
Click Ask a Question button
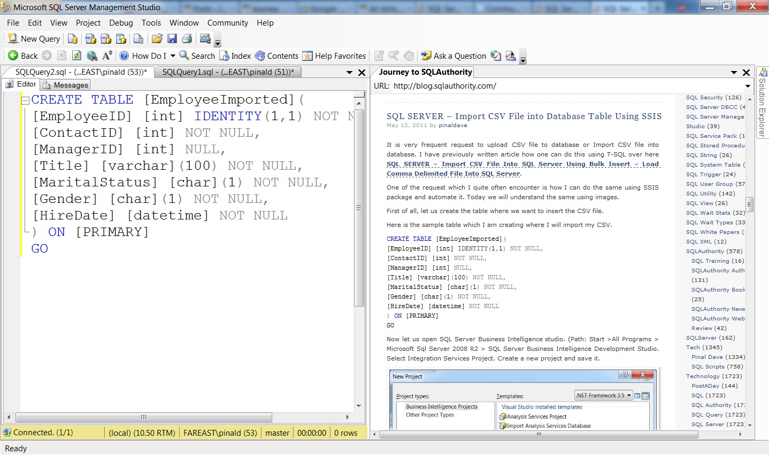click(x=453, y=56)
